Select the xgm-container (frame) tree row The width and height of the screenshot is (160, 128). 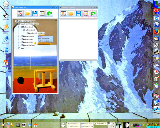tap(26, 21)
